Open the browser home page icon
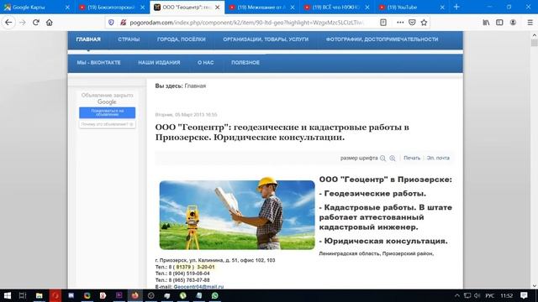This screenshot has width=538, height=302. 50,23
